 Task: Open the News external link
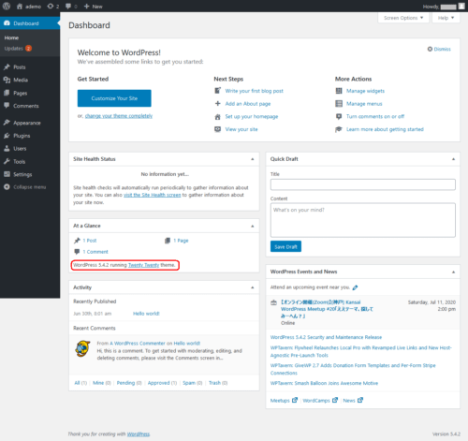[353, 401]
